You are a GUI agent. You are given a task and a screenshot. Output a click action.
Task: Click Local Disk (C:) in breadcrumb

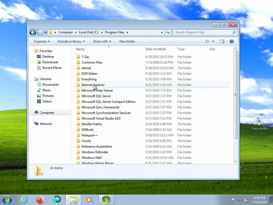click(89, 32)
